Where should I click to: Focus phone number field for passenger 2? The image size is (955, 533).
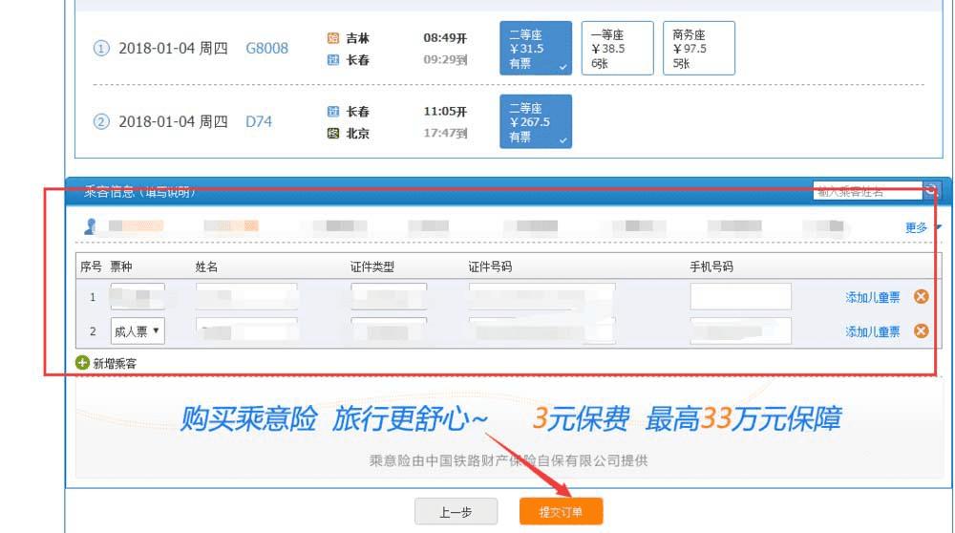click(x=741, y=330)
